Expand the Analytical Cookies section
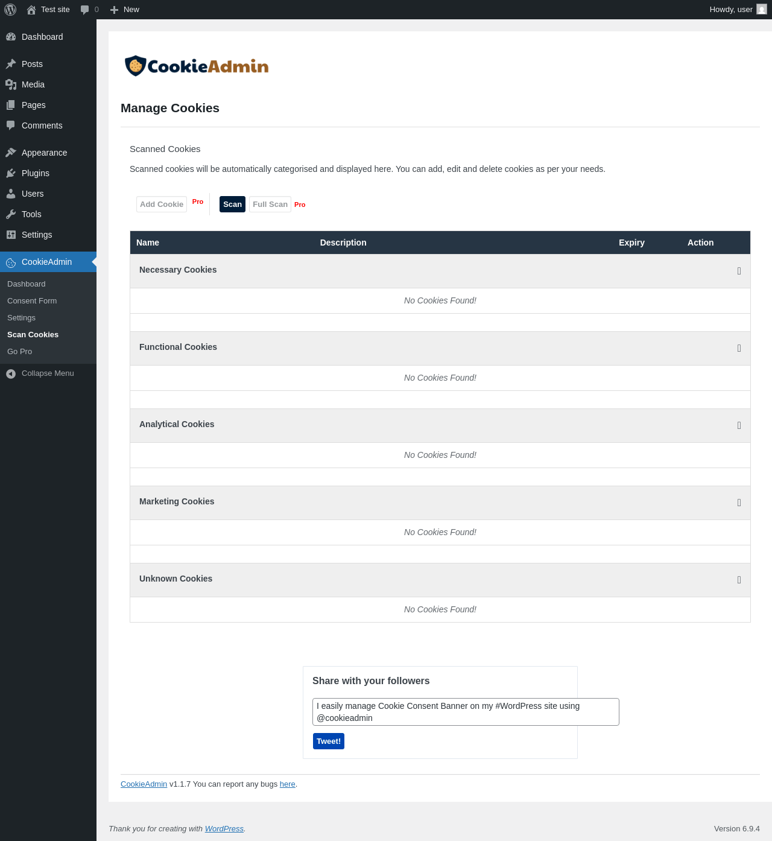Image resolution: width=772 pixels, height=841 pixels. coord(739,425)
